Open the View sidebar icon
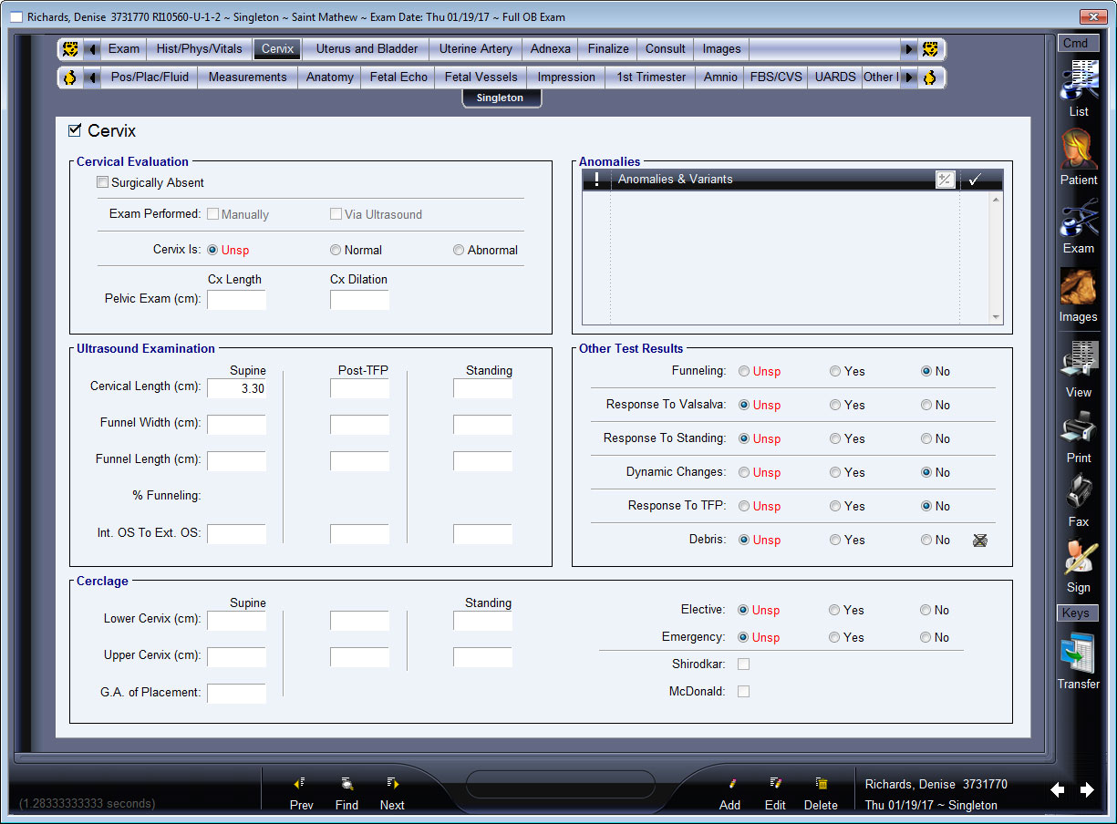Image resolution: width=1117 pixels, height=824 pixels. pyautogui.click(x=1079, y=360)
